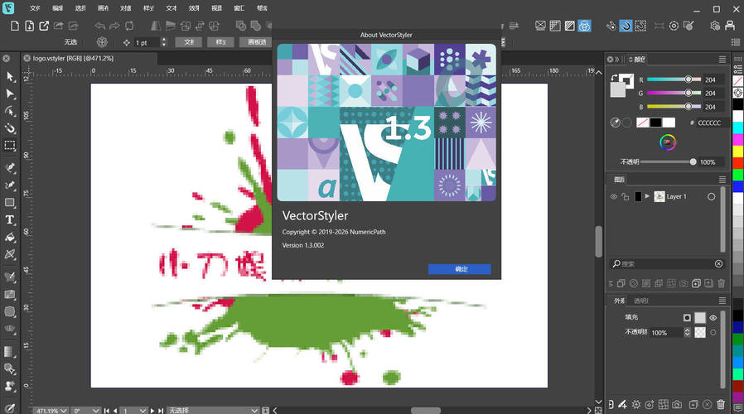Hide Layer 1 using eye icon
The image size is (744, 414).
click(614, 196)
